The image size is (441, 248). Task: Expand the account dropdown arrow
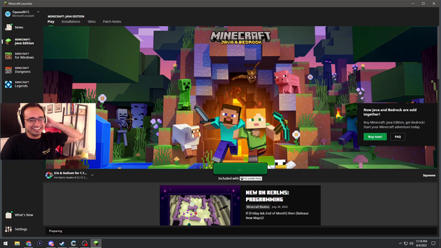(39, 12)
